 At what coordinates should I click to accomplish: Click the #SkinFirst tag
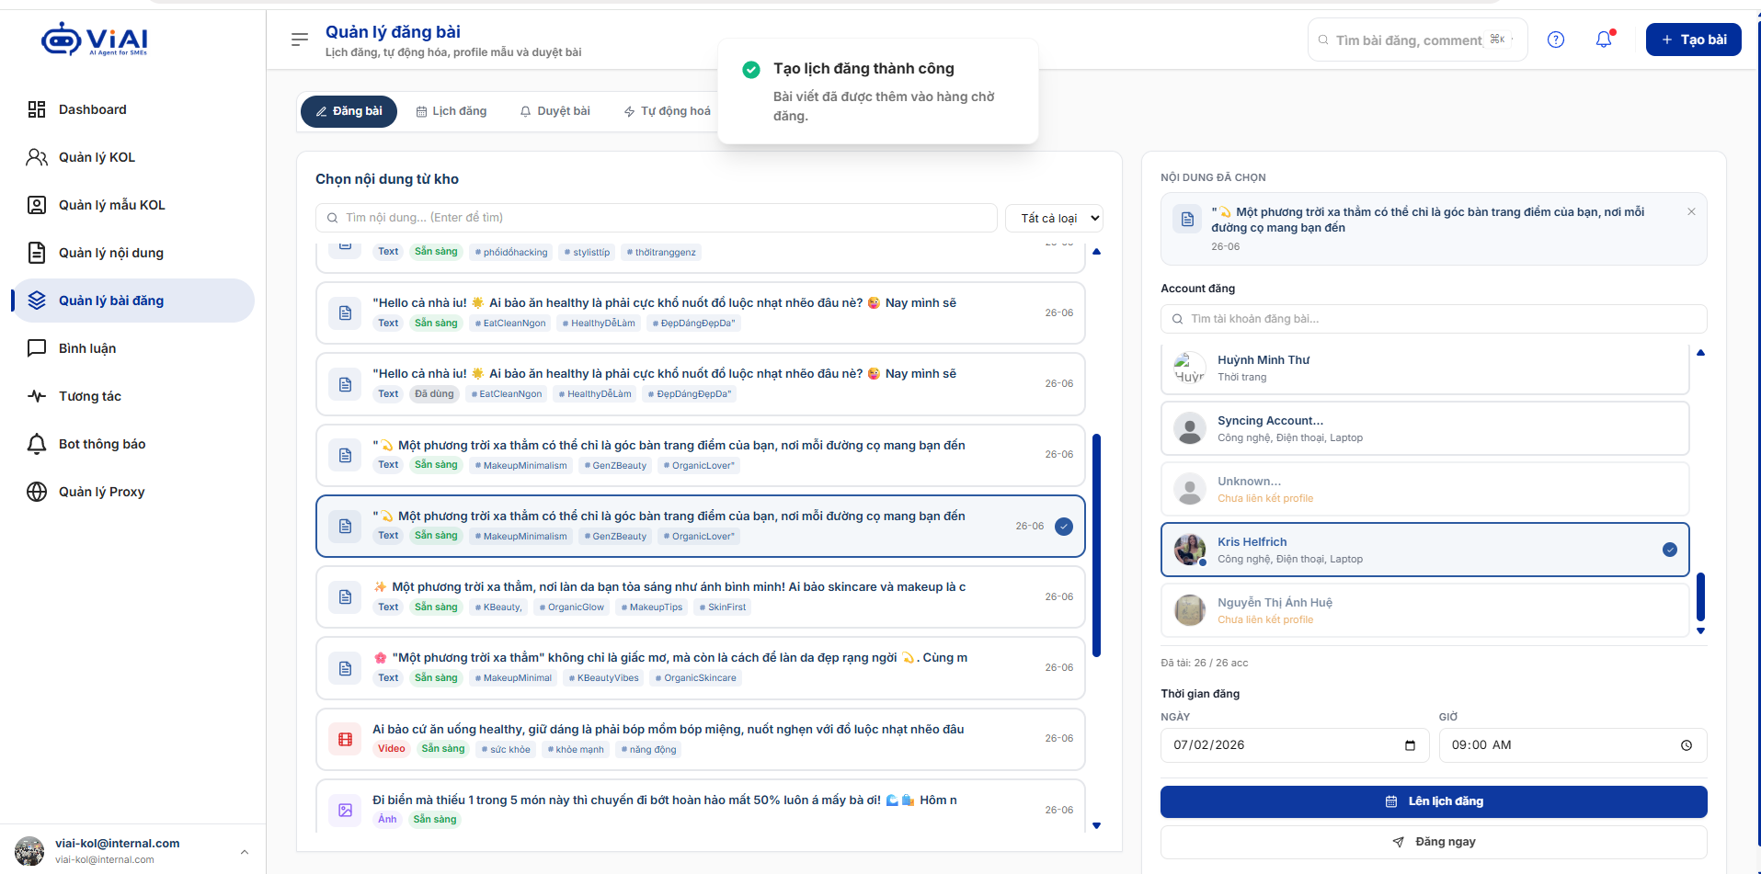click(x=723, y=607)
